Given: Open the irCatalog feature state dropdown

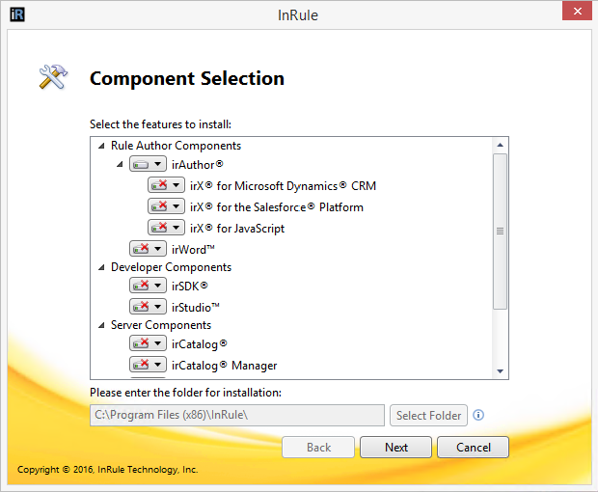Looking at the screenshot, I should click(x=148, y=343).
